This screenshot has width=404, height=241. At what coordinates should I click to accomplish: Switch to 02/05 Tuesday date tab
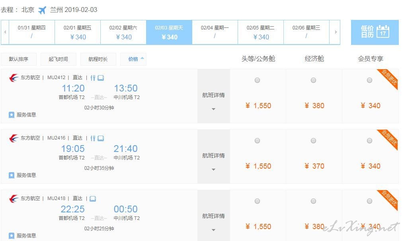tap(261, 32)
